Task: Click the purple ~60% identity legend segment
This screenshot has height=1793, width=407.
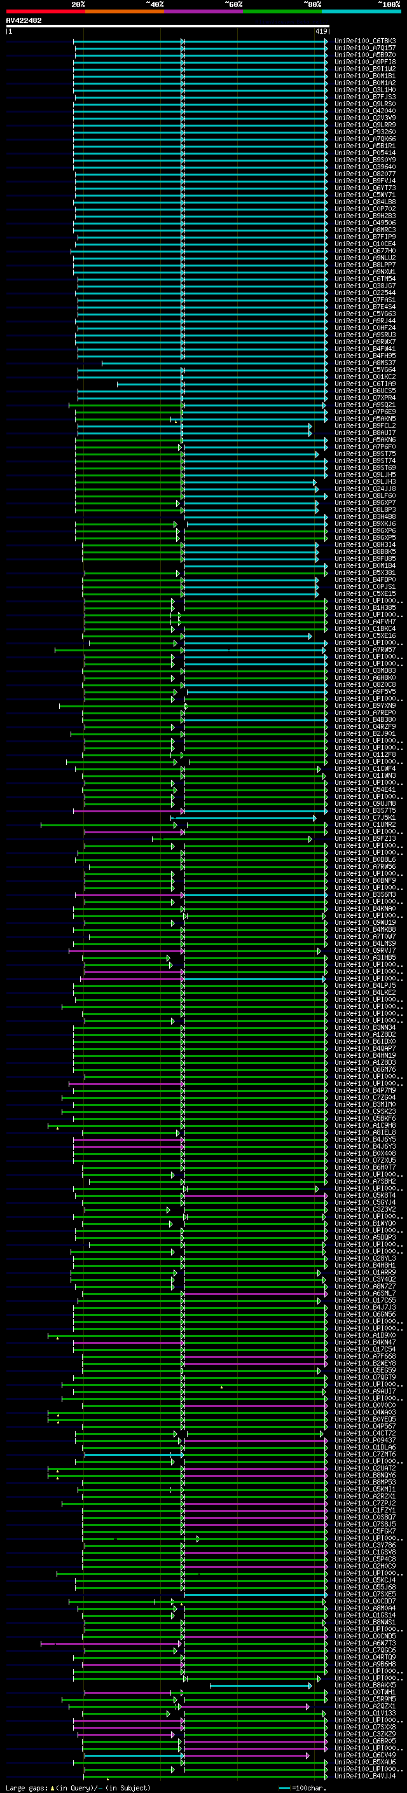Action: click(203, 11)
